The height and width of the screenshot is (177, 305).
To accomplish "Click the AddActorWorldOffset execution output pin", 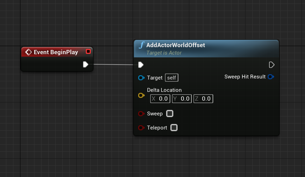I will tap(271, 65).
